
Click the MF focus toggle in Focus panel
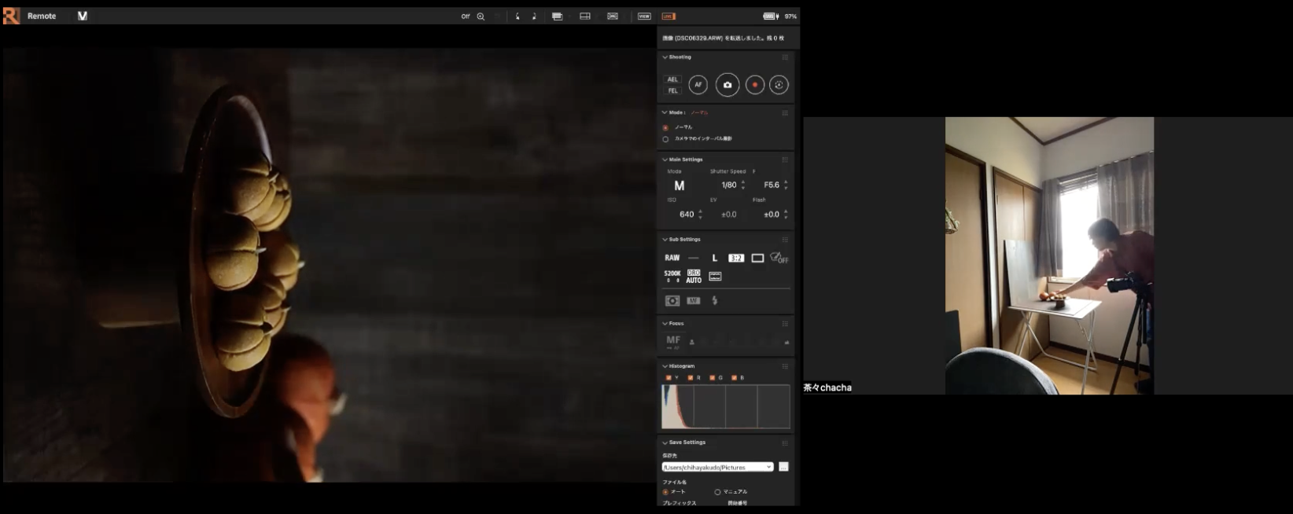(x=673, y=341)
